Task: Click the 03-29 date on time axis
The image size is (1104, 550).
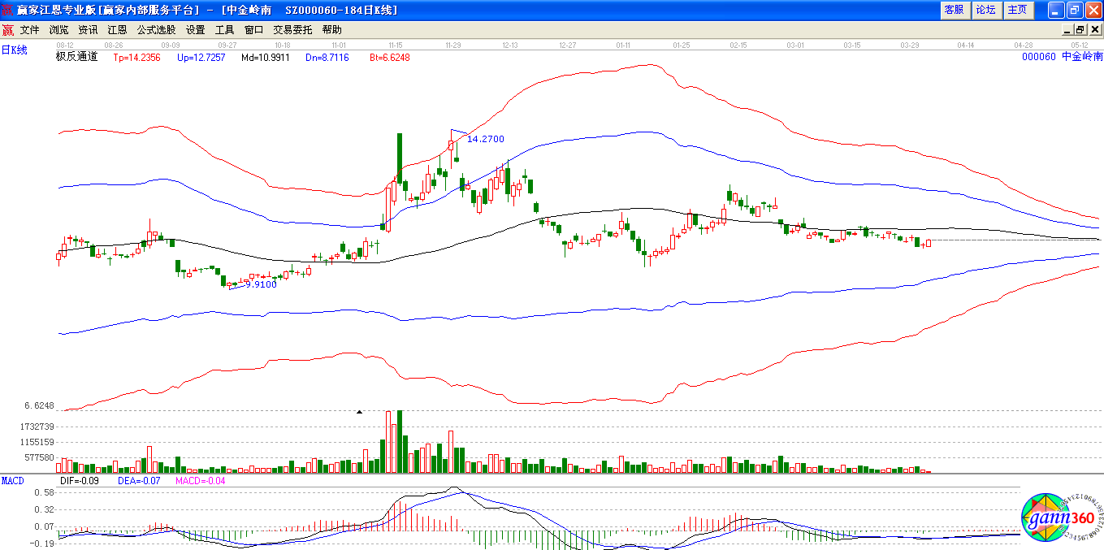Action: [909, 45]
